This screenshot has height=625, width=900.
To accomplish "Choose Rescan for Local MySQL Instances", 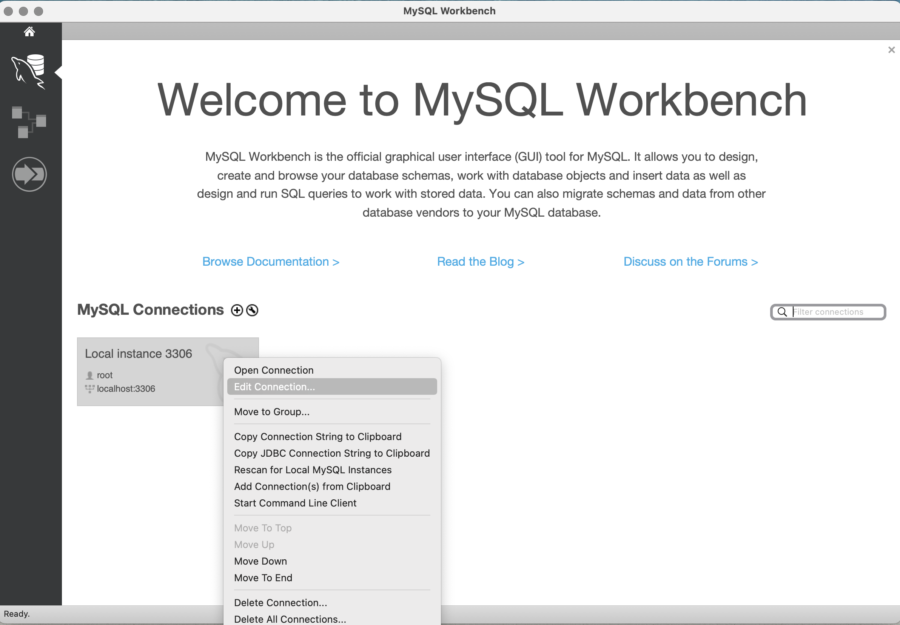I will pyautogui.click(x=313, y=470).
